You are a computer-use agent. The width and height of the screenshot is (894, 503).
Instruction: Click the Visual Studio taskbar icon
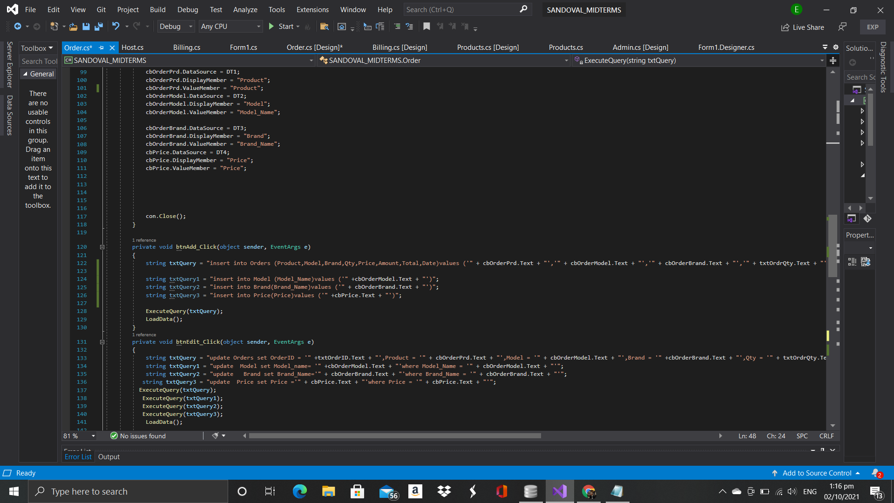(x=560, y=491)
